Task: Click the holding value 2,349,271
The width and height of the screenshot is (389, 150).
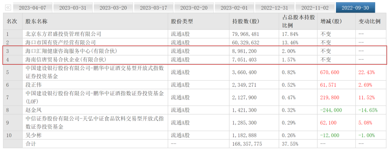Action: point(244,85)
